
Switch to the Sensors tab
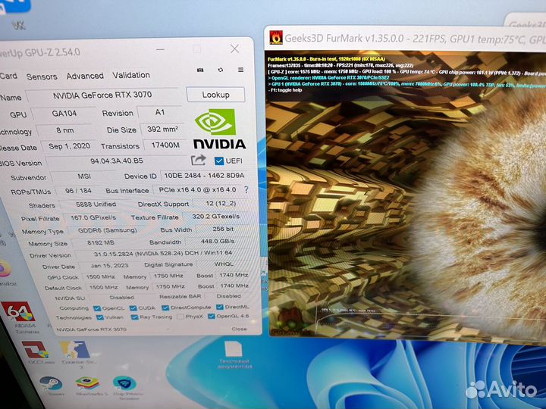(x=42, y=76)
